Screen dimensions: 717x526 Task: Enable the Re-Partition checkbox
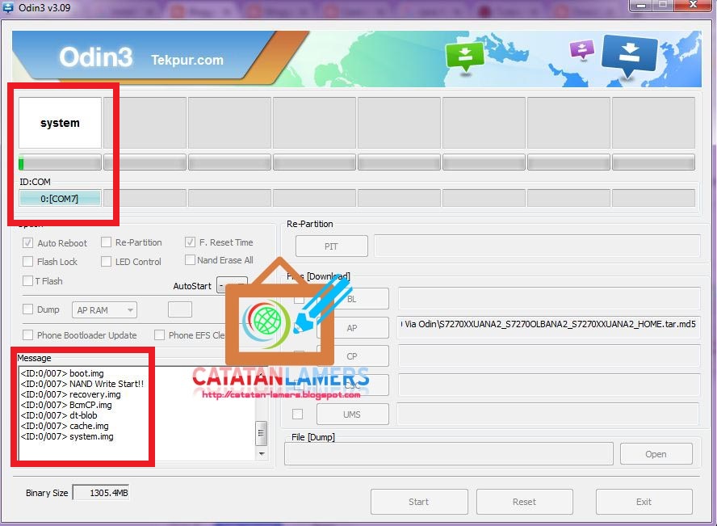[106, 242]
